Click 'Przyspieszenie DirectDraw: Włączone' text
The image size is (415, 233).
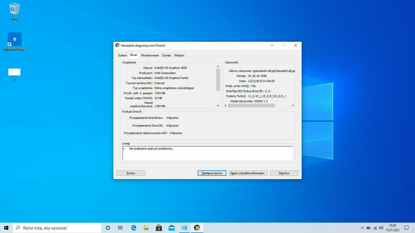[154, 118]
